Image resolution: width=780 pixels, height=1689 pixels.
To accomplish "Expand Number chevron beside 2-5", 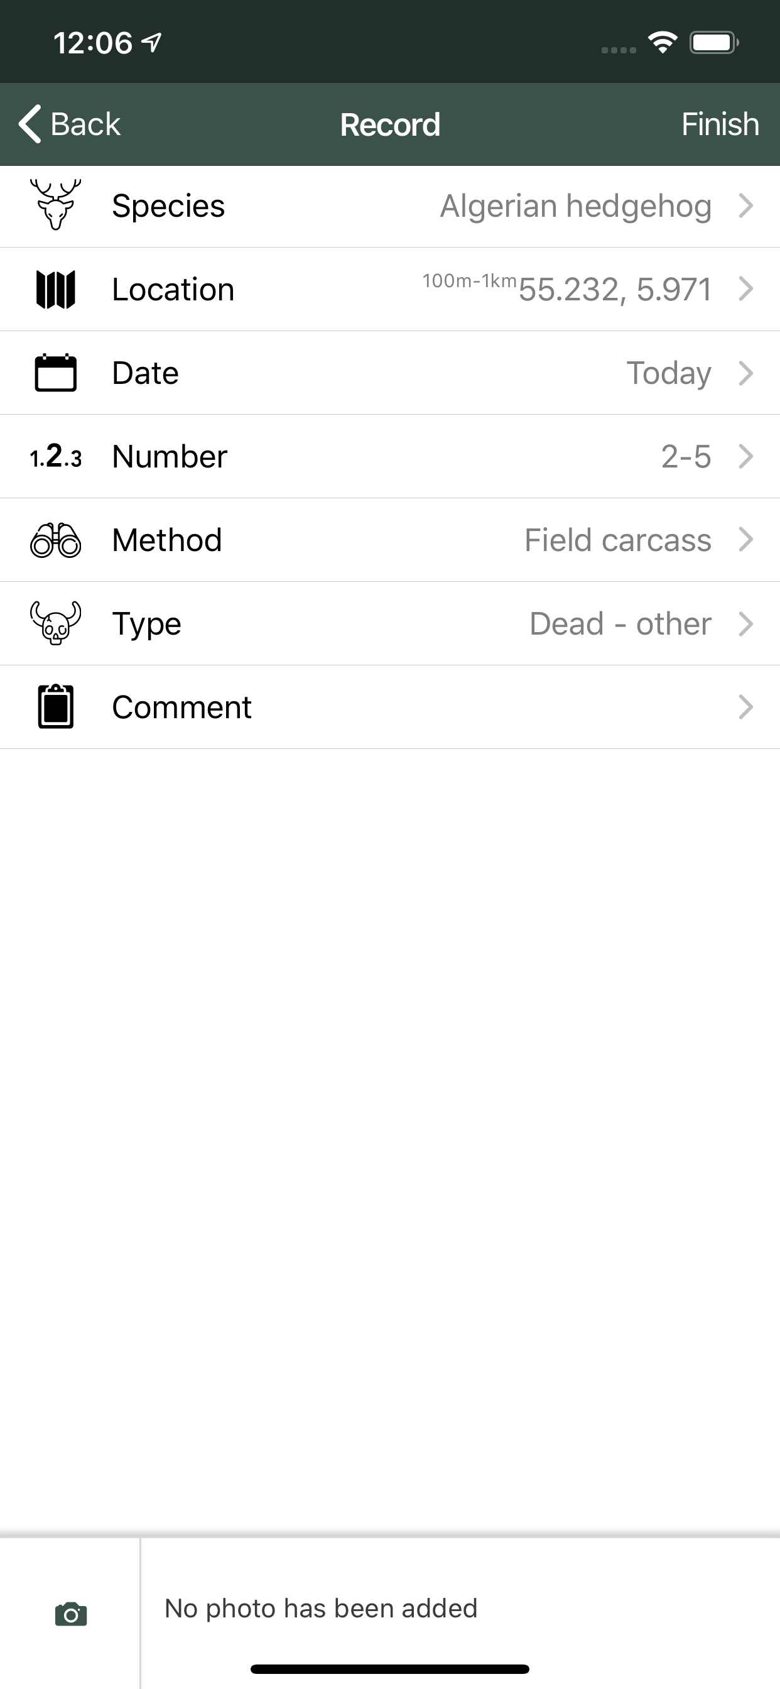I will coord(746,456).
